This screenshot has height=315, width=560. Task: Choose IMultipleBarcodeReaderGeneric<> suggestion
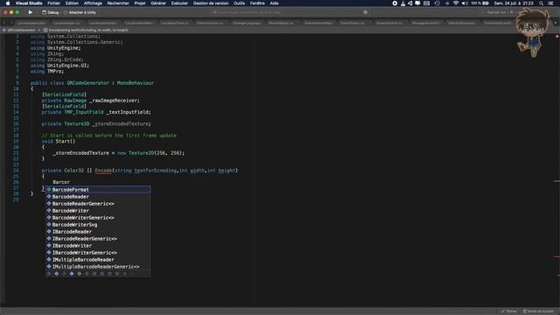98,267
